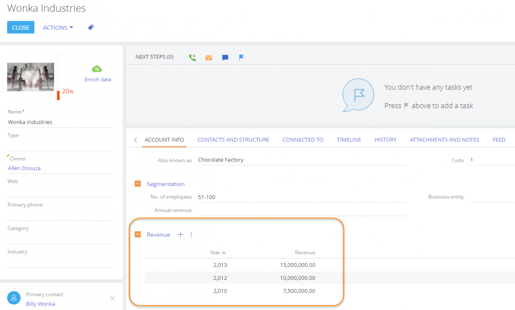Click the Revenue column header
The height and width of the screenshot is (310, 515).
coord(305,252)
